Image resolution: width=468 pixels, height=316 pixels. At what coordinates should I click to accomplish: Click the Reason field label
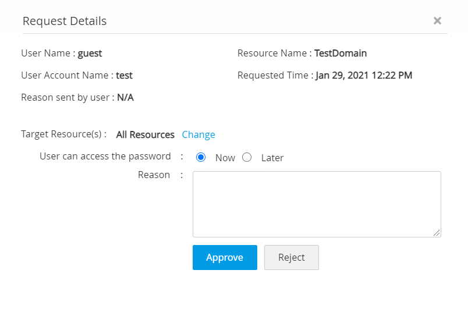tap(154, 175)
